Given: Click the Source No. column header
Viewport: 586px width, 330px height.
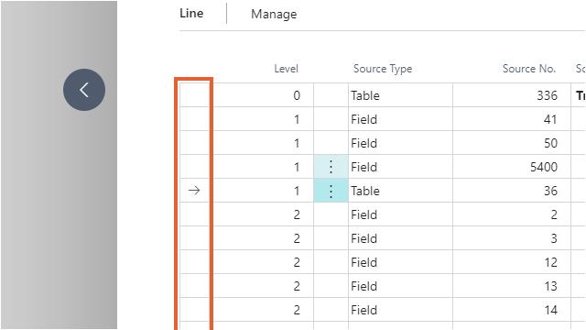Looking at the screenshot, I should click(x=529, y=69).
